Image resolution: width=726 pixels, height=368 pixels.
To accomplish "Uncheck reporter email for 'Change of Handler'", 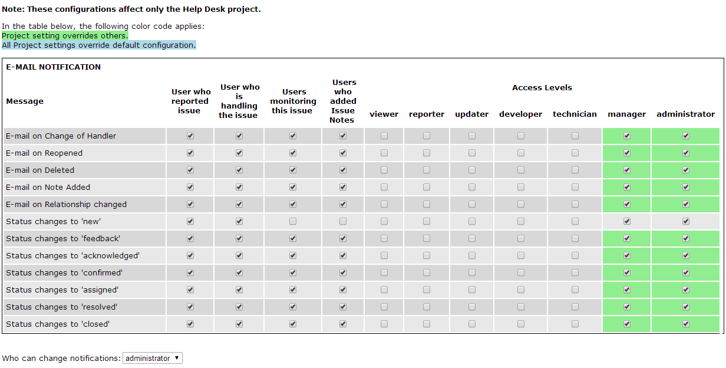I will (x=190, y=136).
